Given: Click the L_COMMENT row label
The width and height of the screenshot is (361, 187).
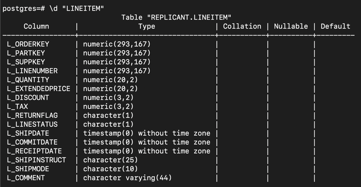Looking at the screenshot, I should tap(26, 178).
